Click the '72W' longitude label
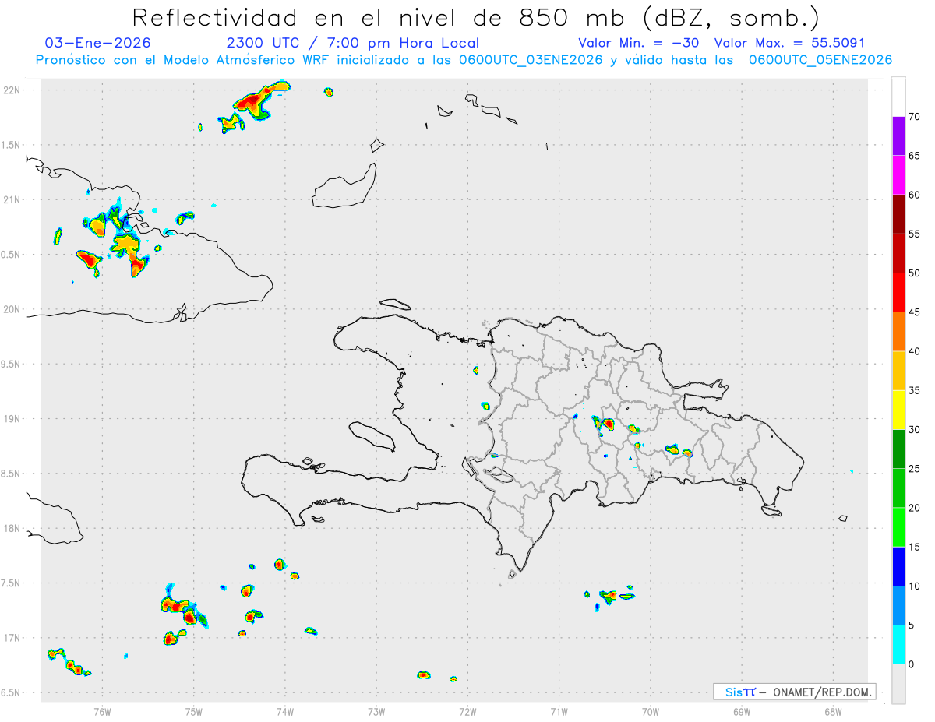This screenshot has height=722, width=935. 467,711
